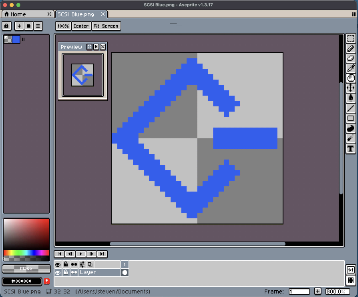Lock the Layer layer

click(x=66, y=272)
